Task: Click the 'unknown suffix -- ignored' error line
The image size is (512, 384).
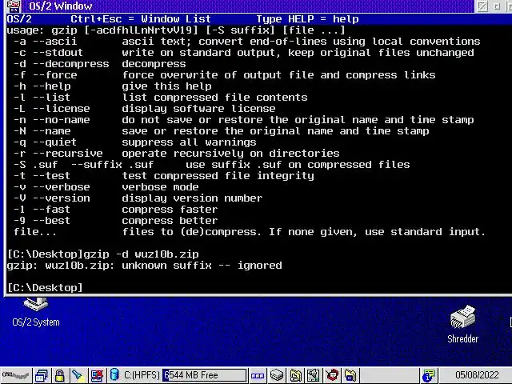Action: pyautogui.click(x=144, y=265)
